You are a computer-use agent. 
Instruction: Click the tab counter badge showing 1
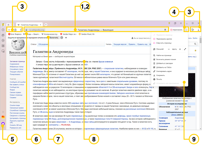[x=8, y=25]
